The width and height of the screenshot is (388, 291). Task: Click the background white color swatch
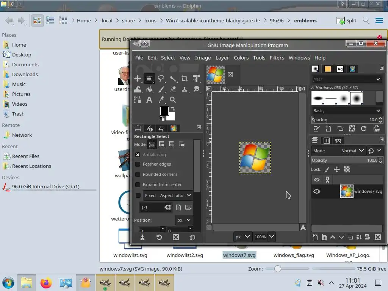coord(172,117)
